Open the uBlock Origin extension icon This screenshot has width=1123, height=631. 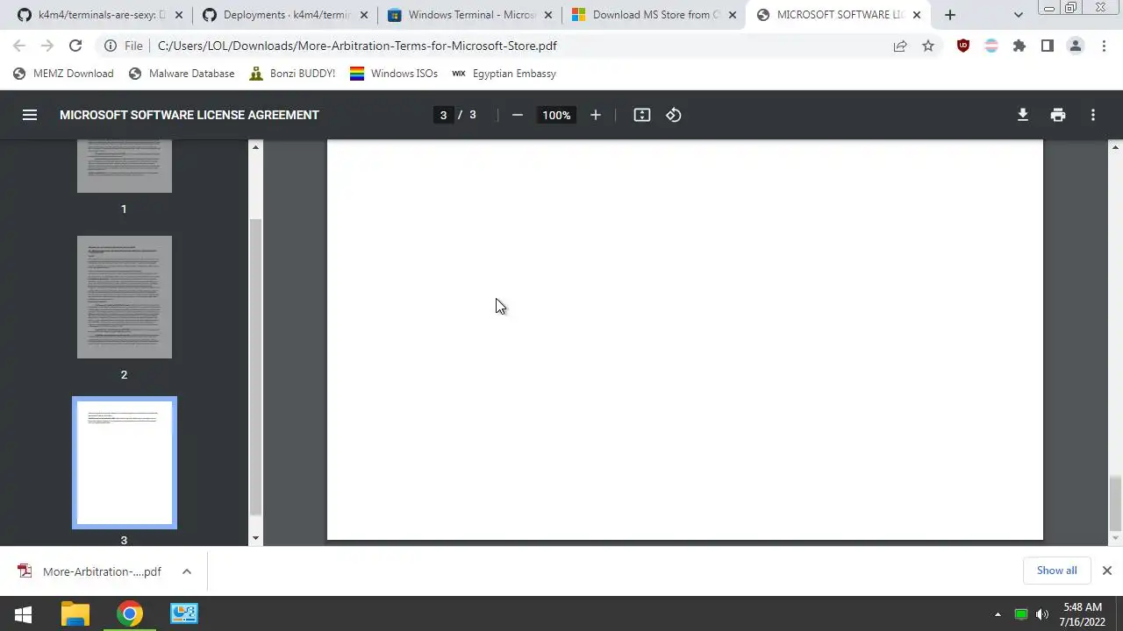[963, 46]
